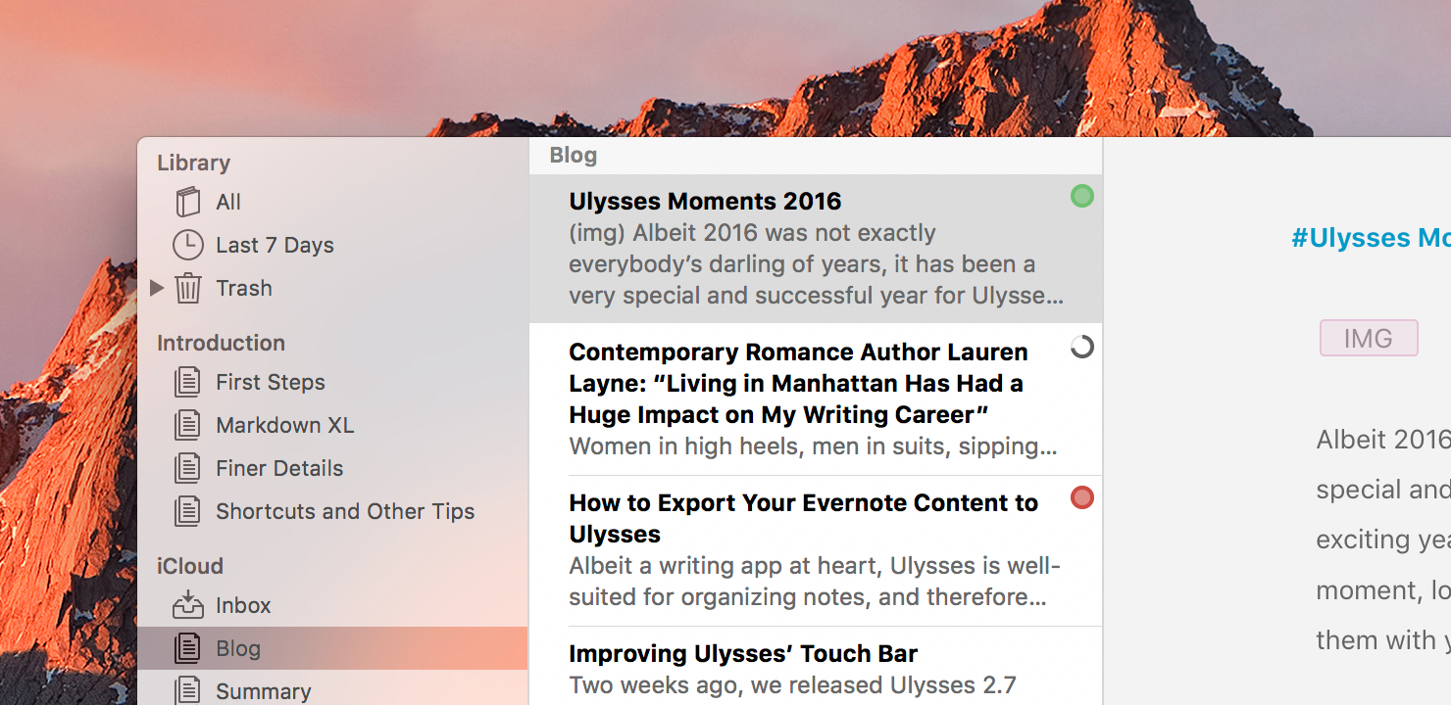Open the Finer Details label

pos(279,468)
